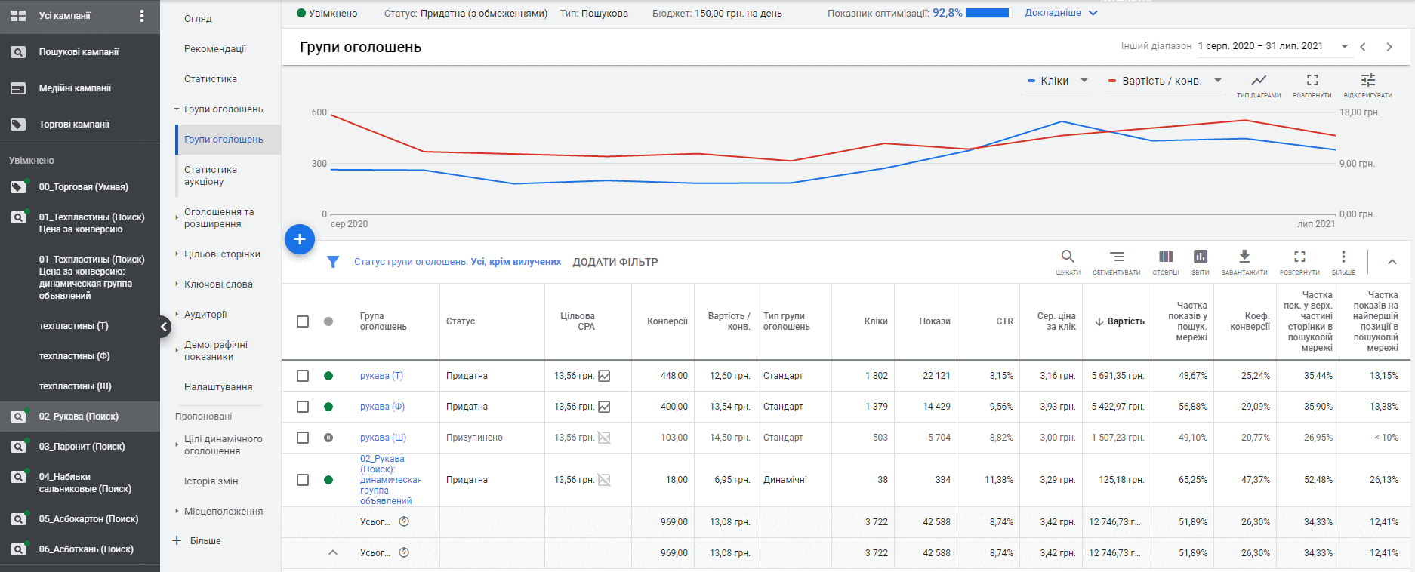The image size is (1415, 572).
Task: Open the date range dropdown arrow
Action: click(1344, 46)
